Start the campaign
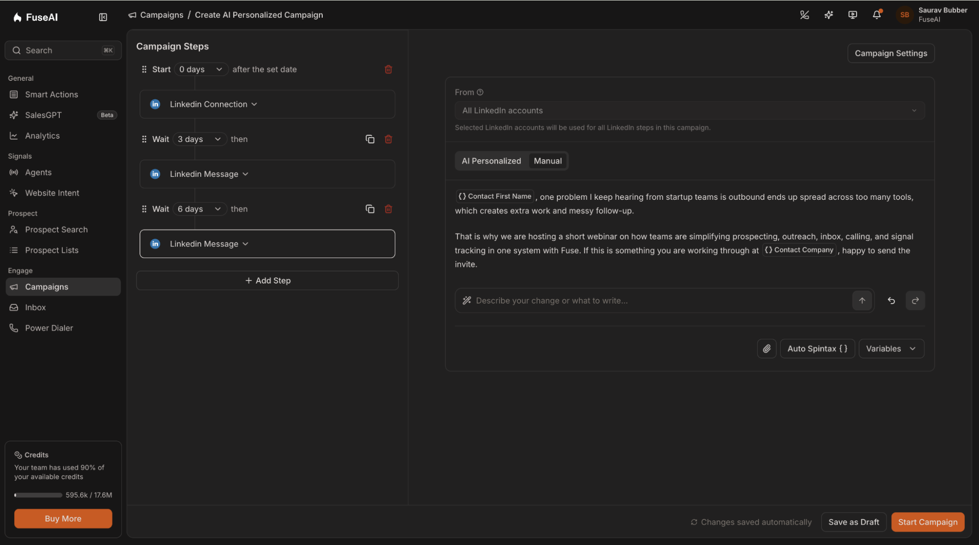Image resolution: width=979 pixels, height=545 pixels. tap(928, 522)
